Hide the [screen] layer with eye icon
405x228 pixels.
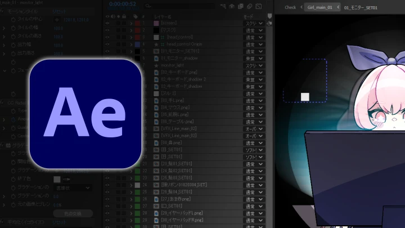pyautogui.click(x=107, y=24)
